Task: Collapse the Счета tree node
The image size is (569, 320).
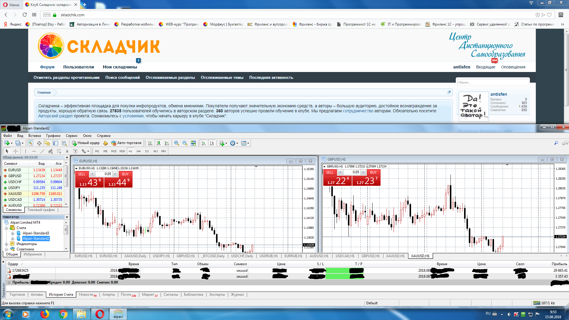Action: [x=6, y=228]
